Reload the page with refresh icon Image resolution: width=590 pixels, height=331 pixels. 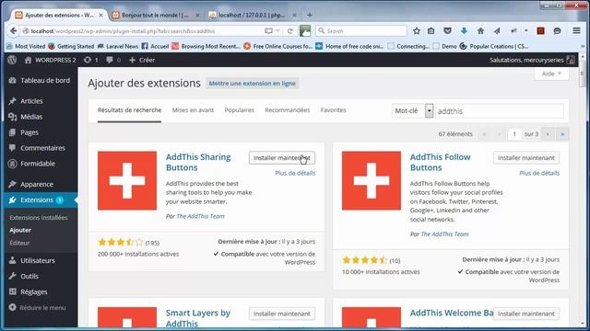(290, 31)
